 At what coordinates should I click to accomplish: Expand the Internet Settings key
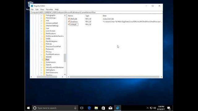click(x=41, y=26)
